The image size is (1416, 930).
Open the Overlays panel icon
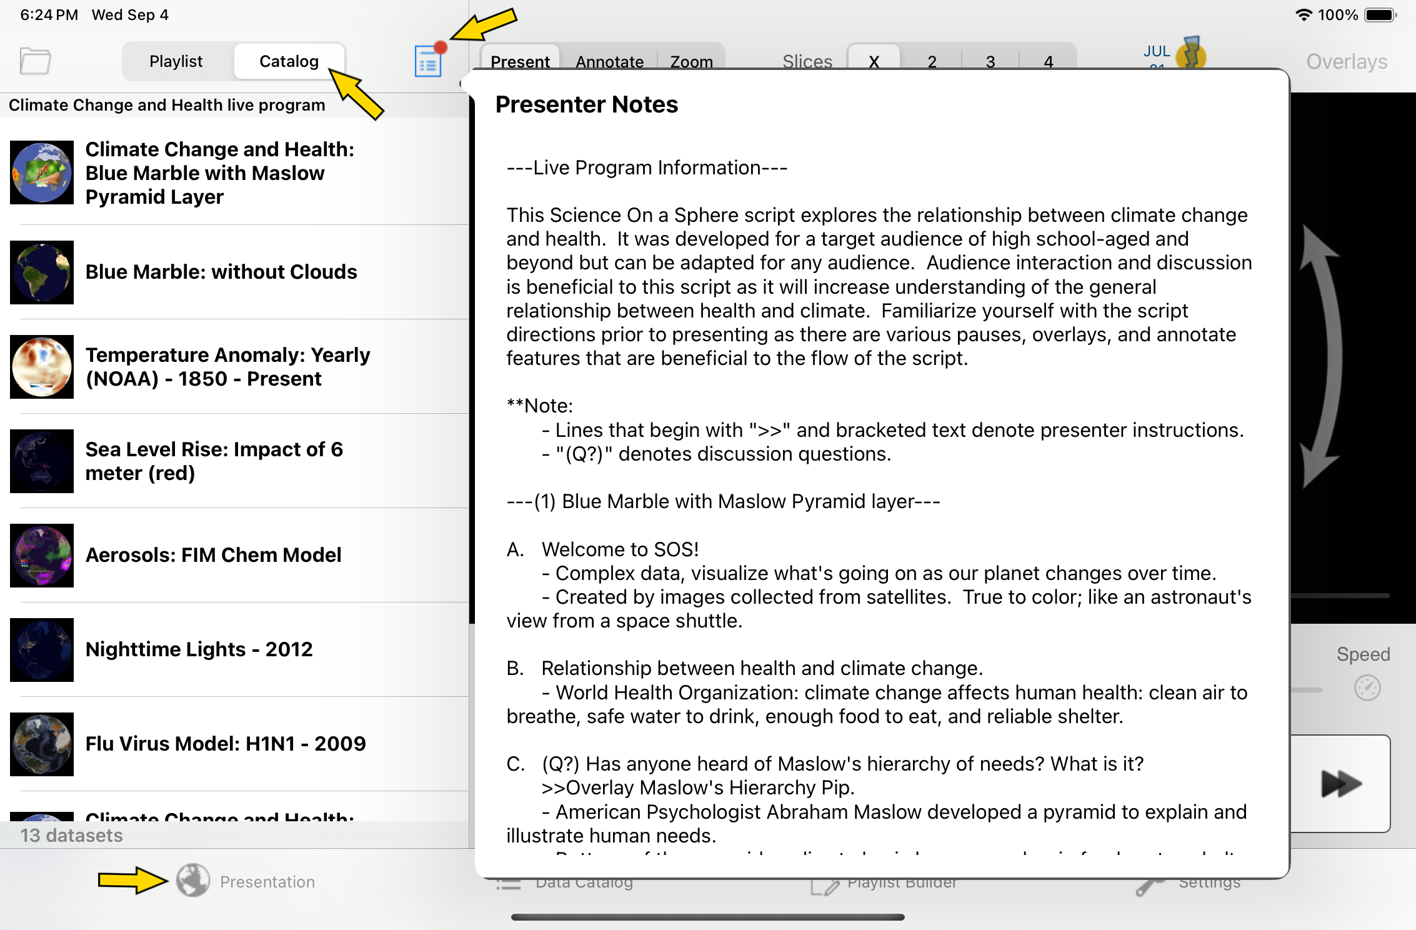pos(1347,61)
